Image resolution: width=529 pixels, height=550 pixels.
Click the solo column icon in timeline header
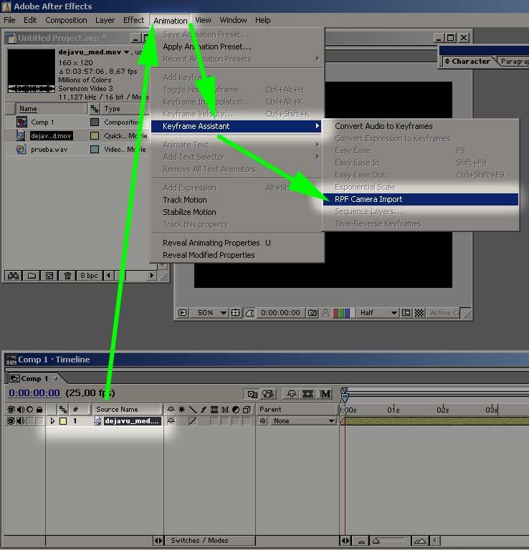pyautogui.click(x=30, y=410)
